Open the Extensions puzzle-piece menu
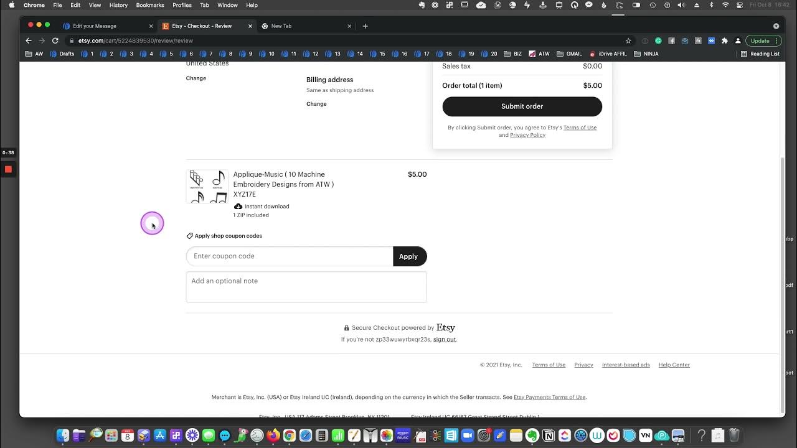The image size is (797, 448). [x=724, y=40]
